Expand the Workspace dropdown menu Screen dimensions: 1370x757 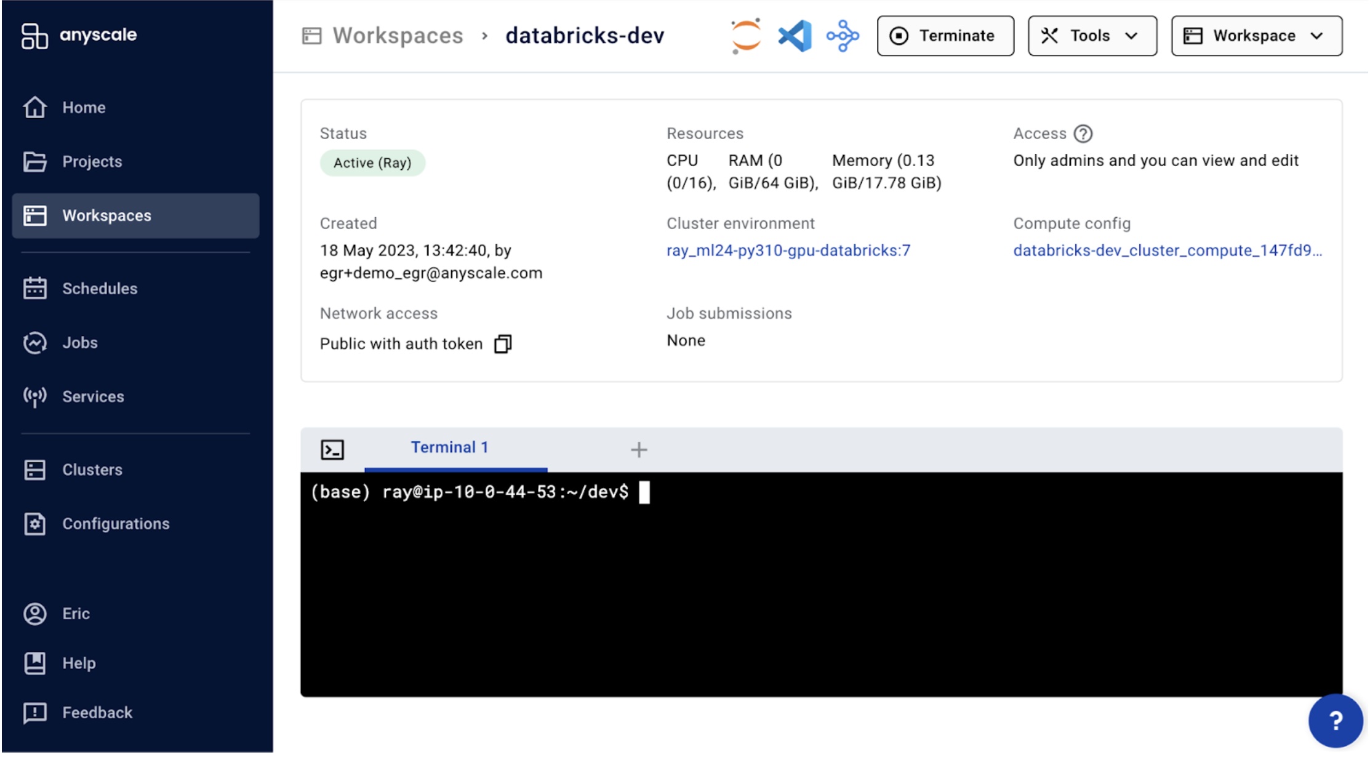coord(1256,36)
